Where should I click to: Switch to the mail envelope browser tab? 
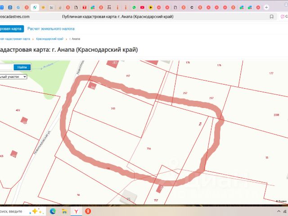2,8
